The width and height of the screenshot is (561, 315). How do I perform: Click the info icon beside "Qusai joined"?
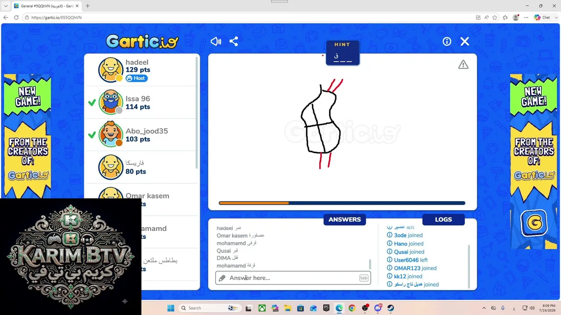point(390,252)
